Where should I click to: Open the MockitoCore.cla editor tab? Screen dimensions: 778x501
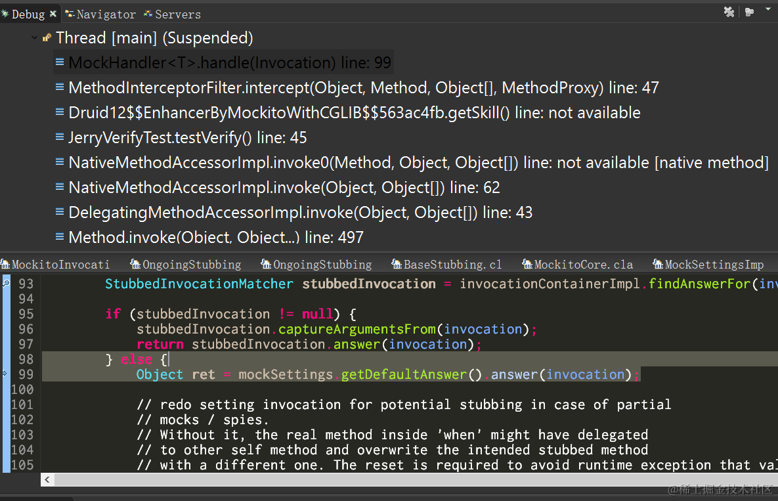[578, 265]
